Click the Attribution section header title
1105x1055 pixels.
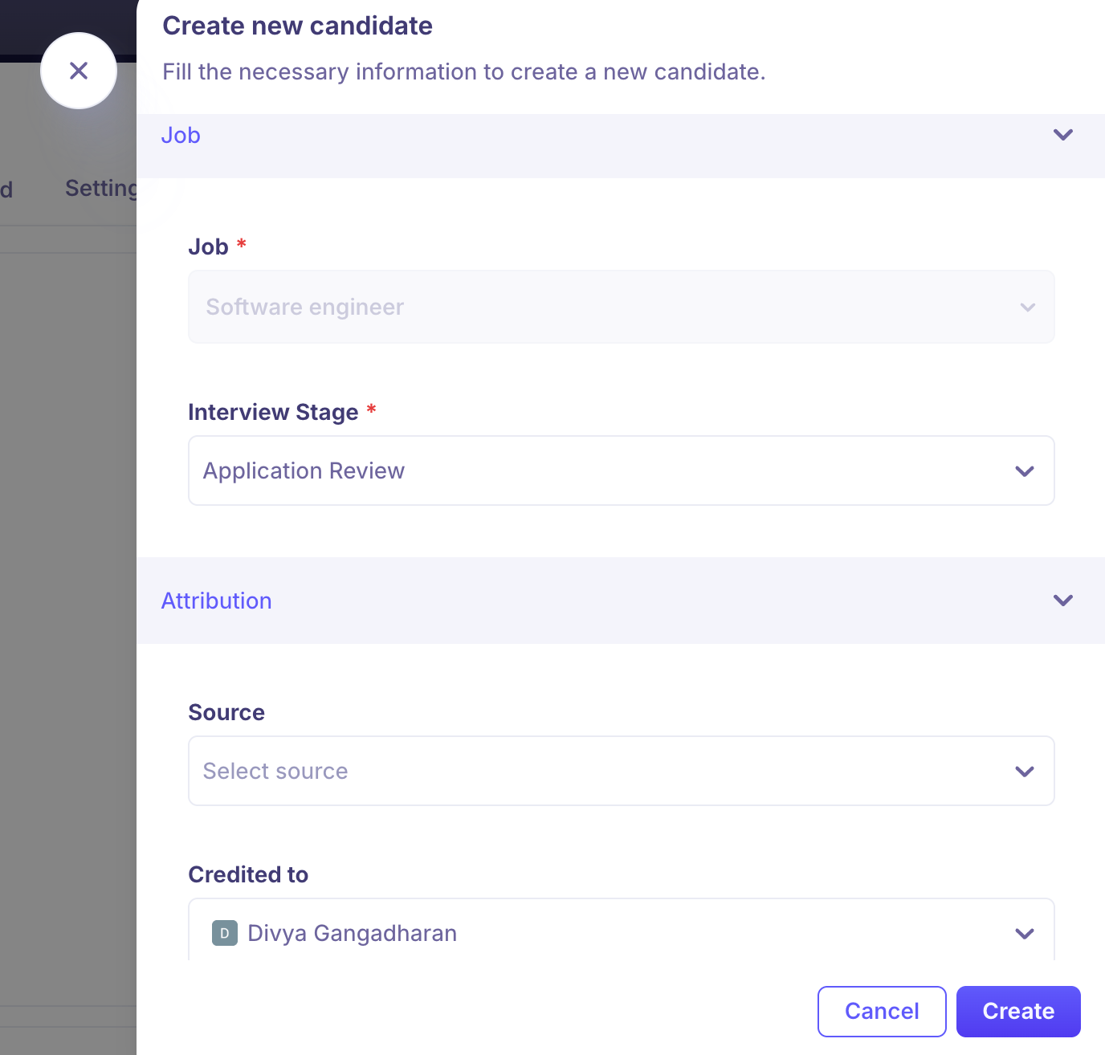(217, 601)
